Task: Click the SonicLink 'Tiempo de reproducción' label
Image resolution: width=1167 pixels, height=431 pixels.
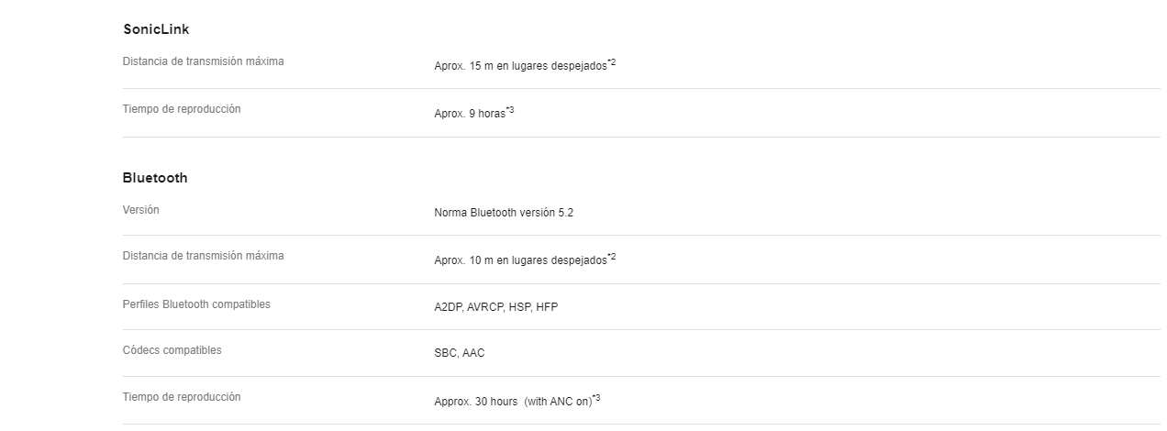Action: click(x=182, y=109)
